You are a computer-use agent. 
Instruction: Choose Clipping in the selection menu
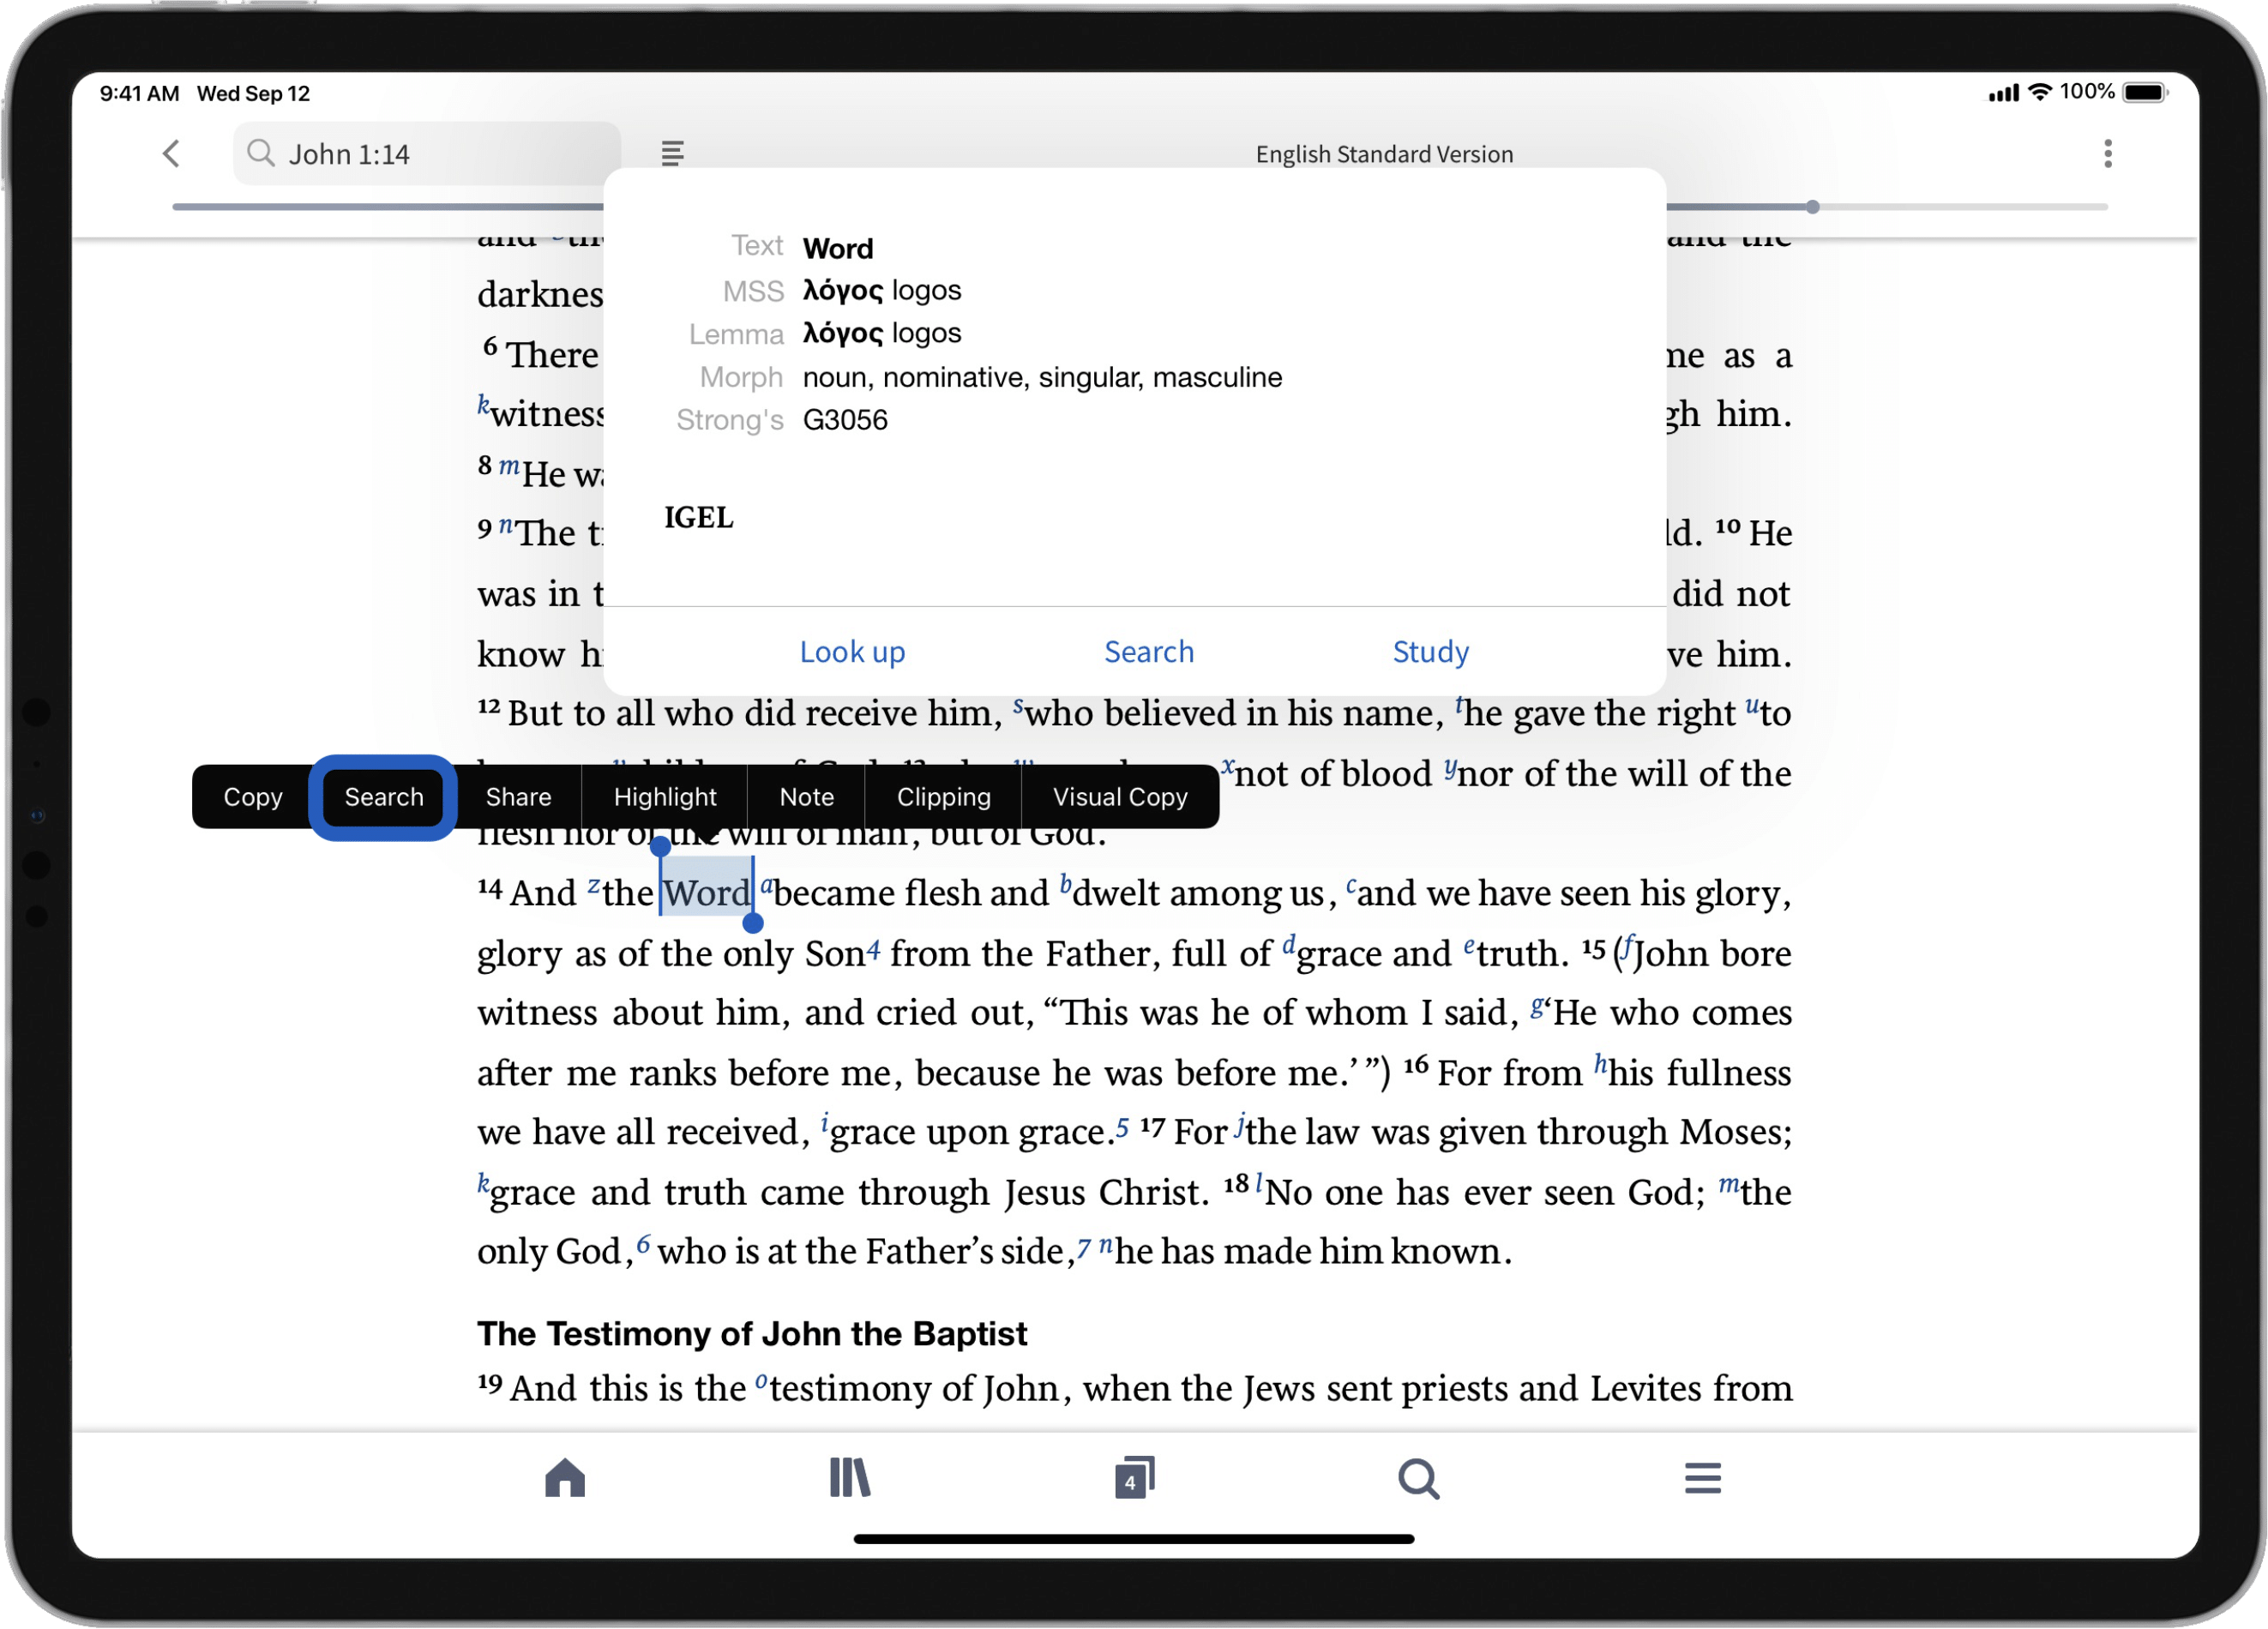tap(944, 797)
